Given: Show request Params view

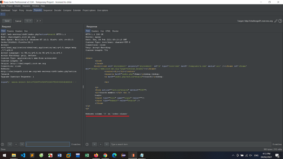Looking at the screenshot, I should pos(11,31).
